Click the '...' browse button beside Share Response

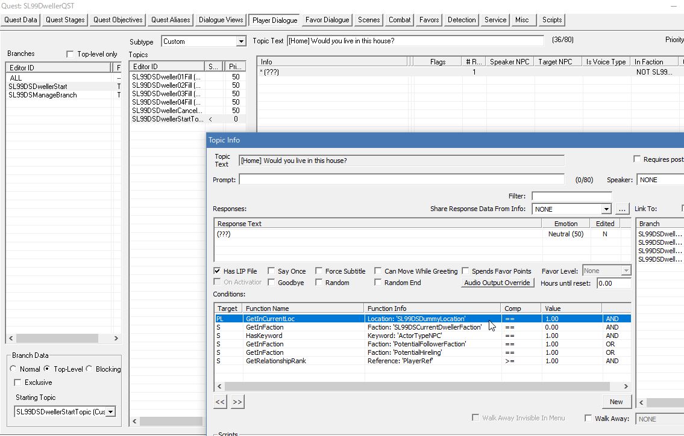(623, 209)
